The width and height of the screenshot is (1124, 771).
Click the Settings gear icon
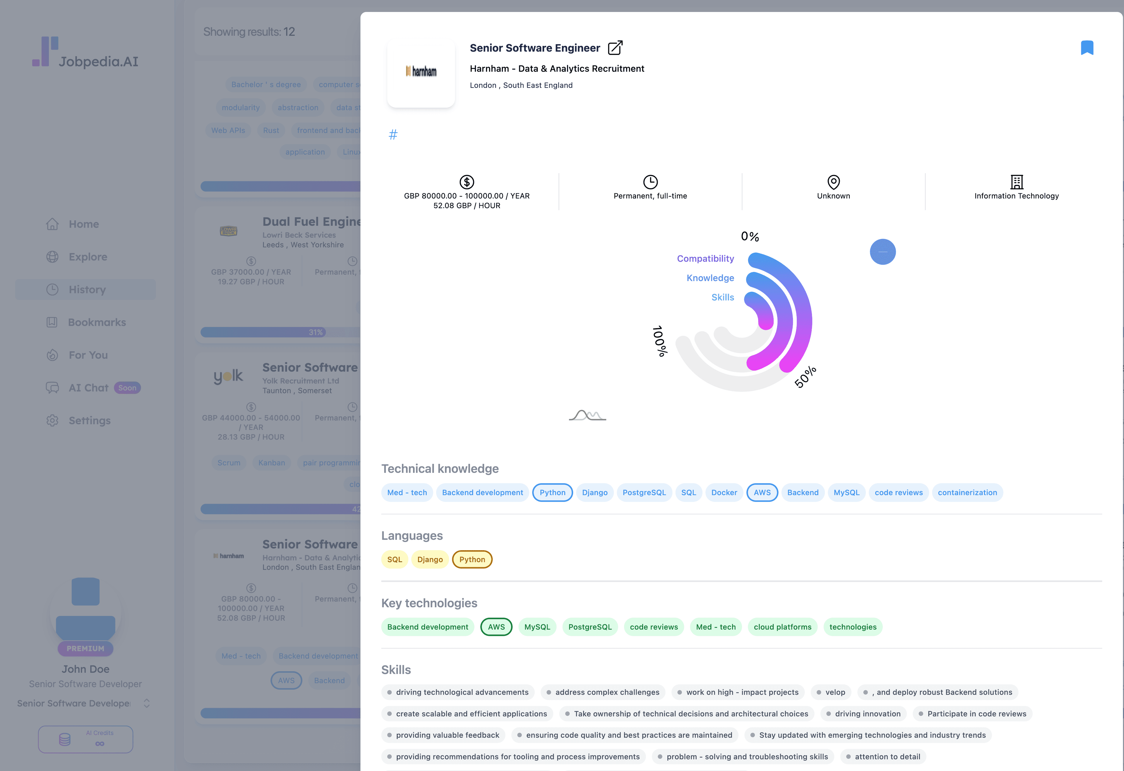pyautogui.click(x=52, y=421)
